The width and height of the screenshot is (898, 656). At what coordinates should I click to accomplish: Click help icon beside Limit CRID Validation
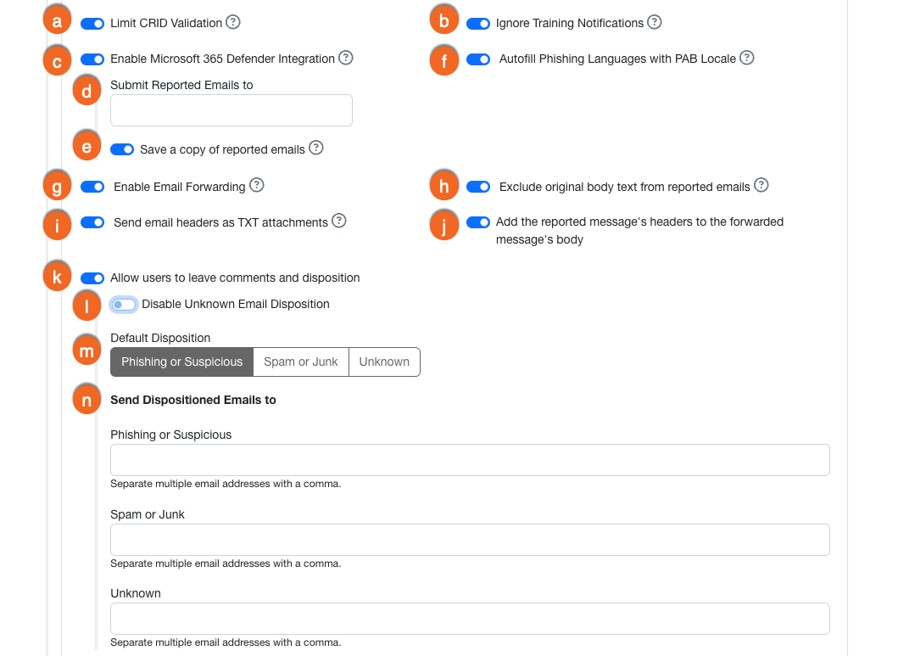tap(233, 22)
